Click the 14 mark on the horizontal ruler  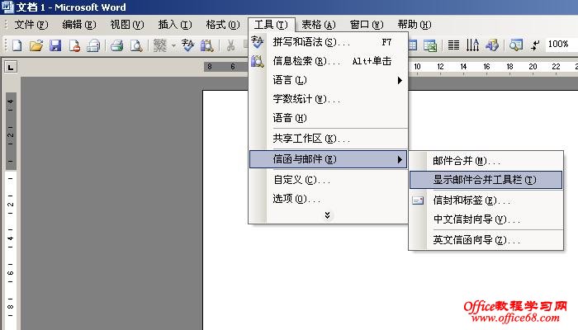[x=463, y=67]
